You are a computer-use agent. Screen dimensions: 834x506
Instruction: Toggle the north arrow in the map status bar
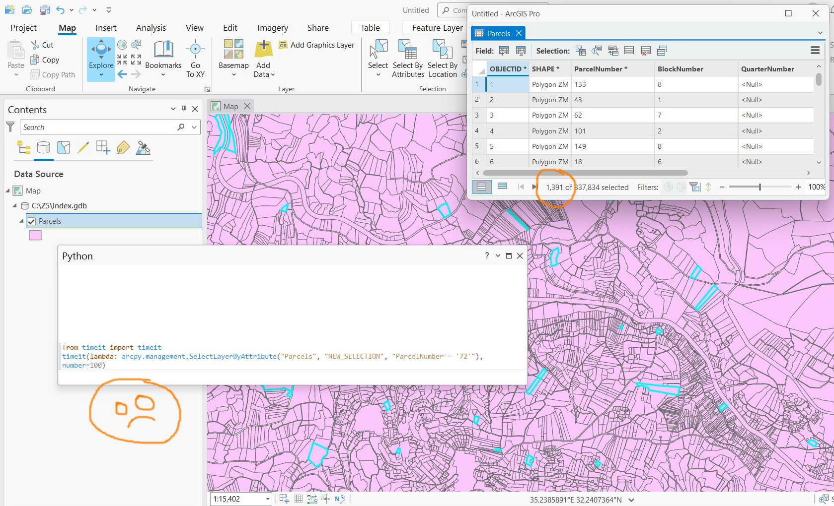(337, 499)
